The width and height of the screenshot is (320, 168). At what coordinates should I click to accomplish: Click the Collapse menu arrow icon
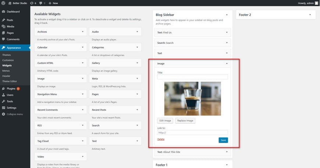coord(3,114)
